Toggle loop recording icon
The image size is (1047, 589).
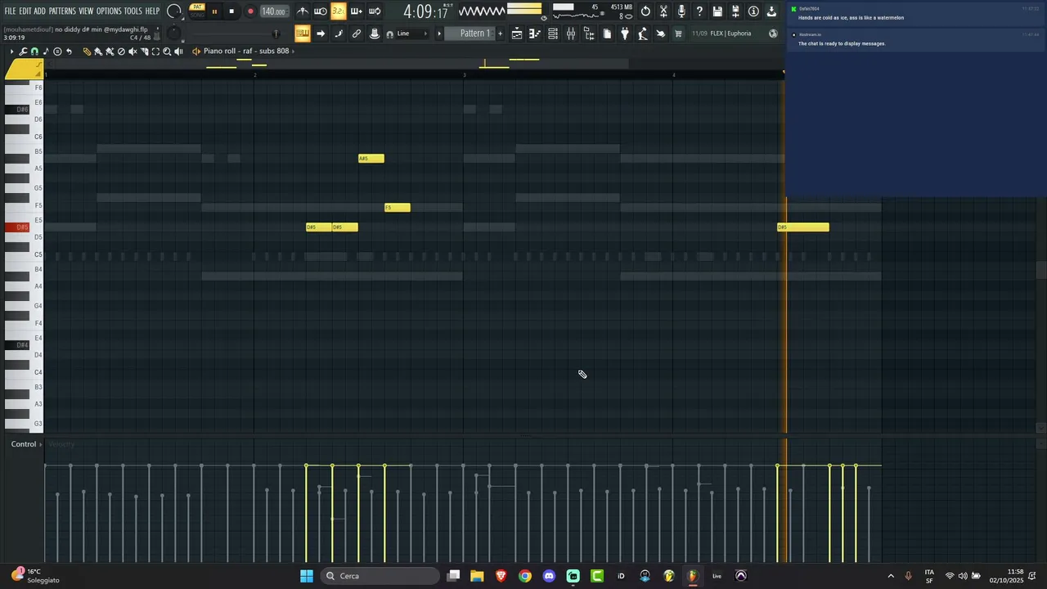point(374,11)
